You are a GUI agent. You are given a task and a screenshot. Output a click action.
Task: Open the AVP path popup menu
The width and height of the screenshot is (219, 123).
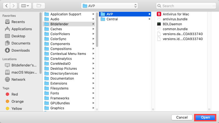click(109, 6)
